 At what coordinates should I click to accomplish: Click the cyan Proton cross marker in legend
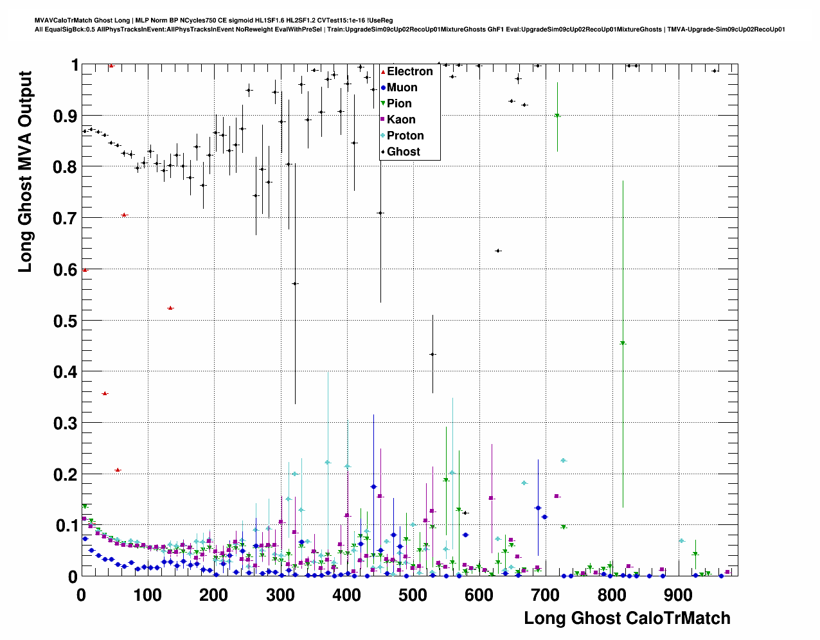point(383,136)
